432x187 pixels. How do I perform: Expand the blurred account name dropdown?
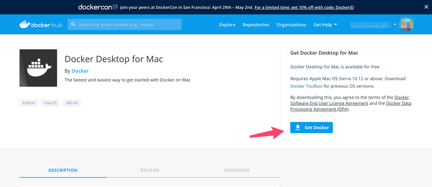pyautogui.click(x=374, y=25)
